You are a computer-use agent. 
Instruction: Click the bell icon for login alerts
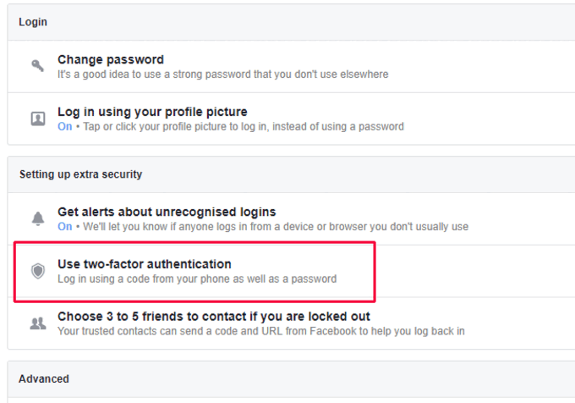pos(38,218)
